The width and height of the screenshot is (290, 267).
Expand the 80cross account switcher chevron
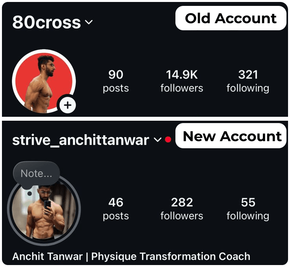[x=89, y=22]
